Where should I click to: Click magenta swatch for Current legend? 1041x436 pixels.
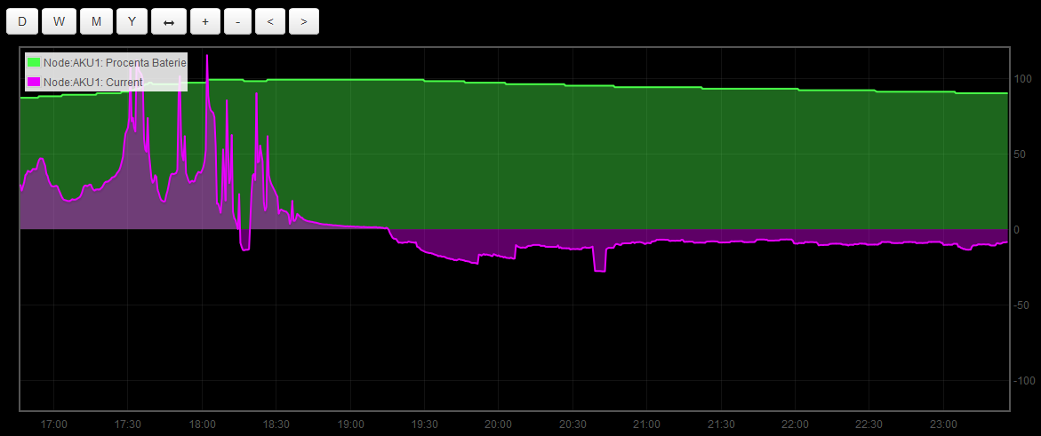coord(34,83)
